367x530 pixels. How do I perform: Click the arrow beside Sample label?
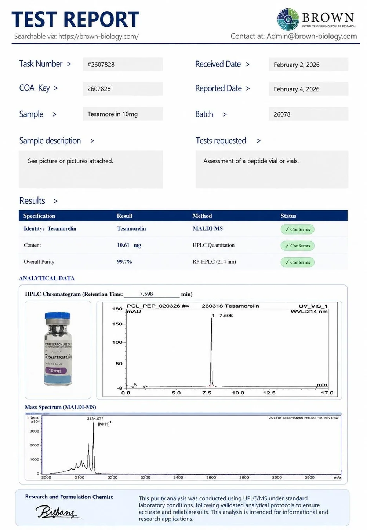tap(54, 114)
